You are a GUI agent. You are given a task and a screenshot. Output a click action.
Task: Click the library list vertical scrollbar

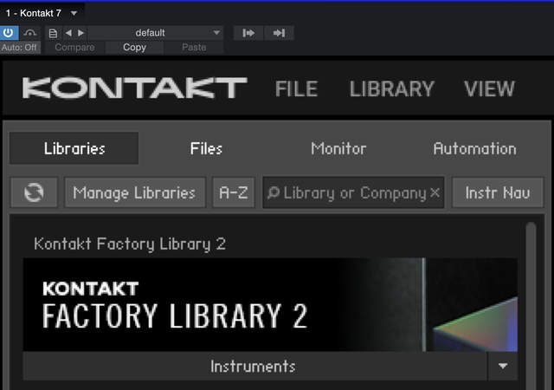point(531,304)
